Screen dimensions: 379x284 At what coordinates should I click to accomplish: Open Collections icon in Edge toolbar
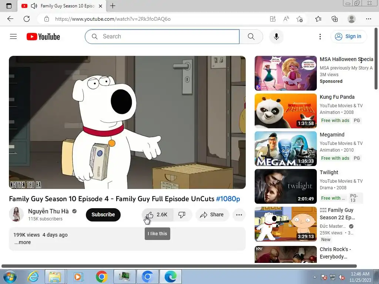coord(335,19)
